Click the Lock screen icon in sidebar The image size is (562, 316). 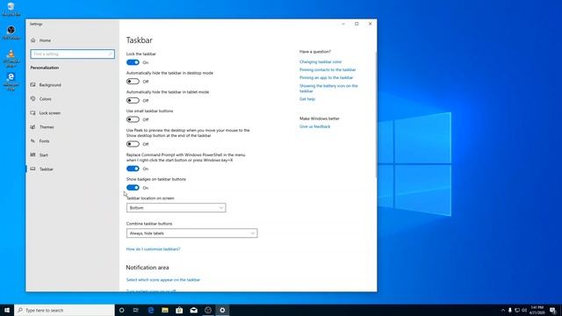point(33,113)
